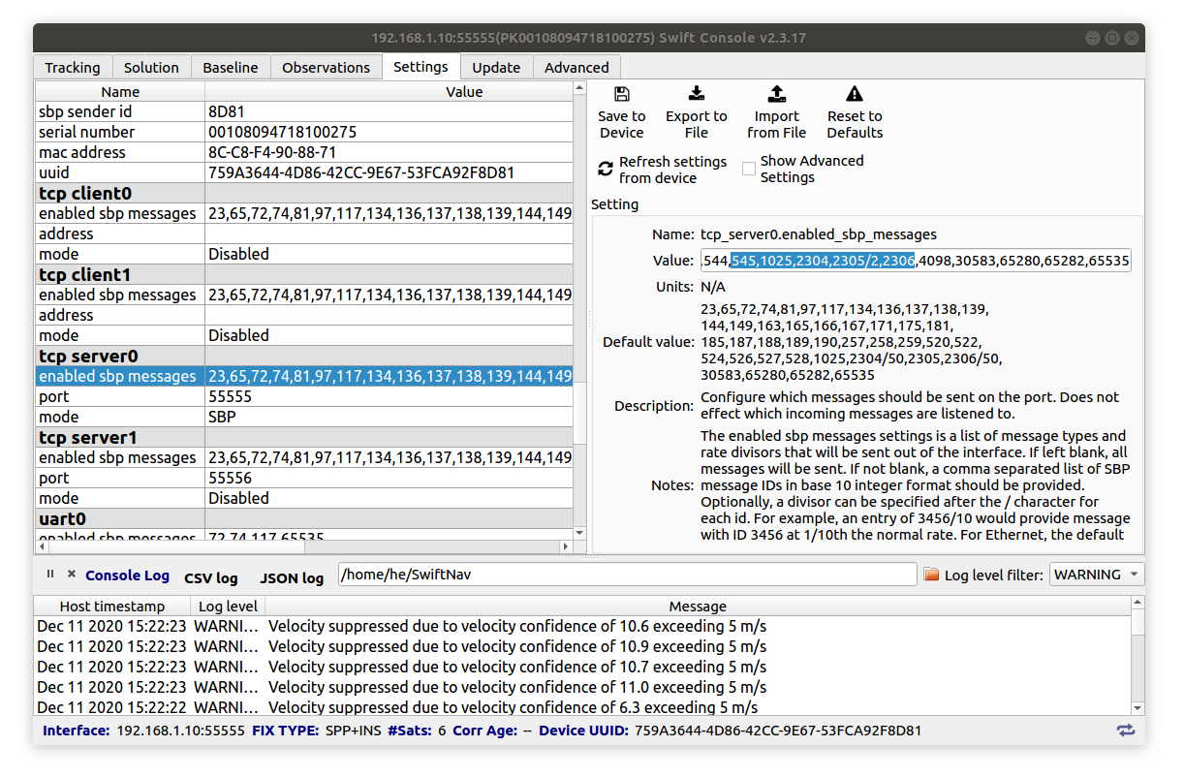1184x778 pixels.
Task: Click the settings table horizontal scrollbar
Action: [303, 547]
